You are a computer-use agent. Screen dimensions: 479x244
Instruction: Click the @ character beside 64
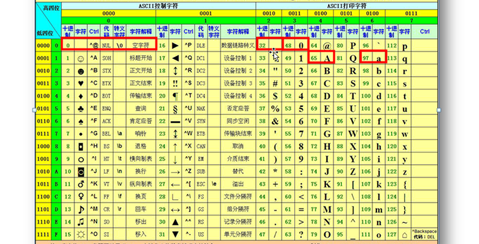pos(327,46)
